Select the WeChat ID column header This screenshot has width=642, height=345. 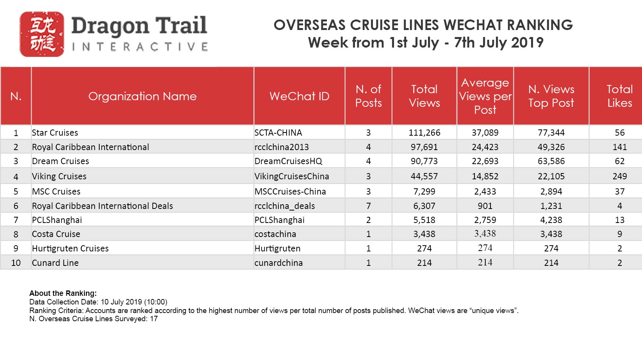pyautogui.click(x=300, y=96)
